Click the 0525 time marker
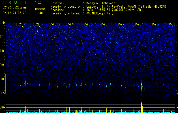Screen dimensions: 178x113 pos(87,24)
